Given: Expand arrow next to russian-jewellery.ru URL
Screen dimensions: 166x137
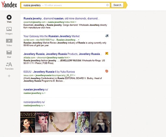Looking at the screenshot, I should pyautogui.click(x=45, y=93).
